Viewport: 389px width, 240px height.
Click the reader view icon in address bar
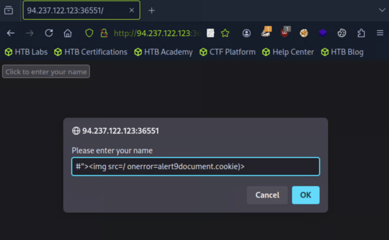[x=210, y=33]
